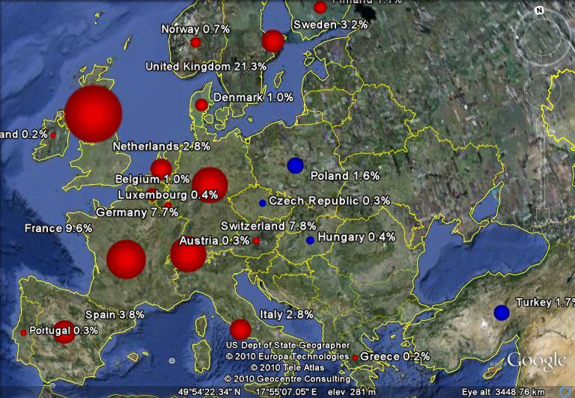Click the red Netherlands placemark circle
The image size is (575, 398).
[162, 169]
